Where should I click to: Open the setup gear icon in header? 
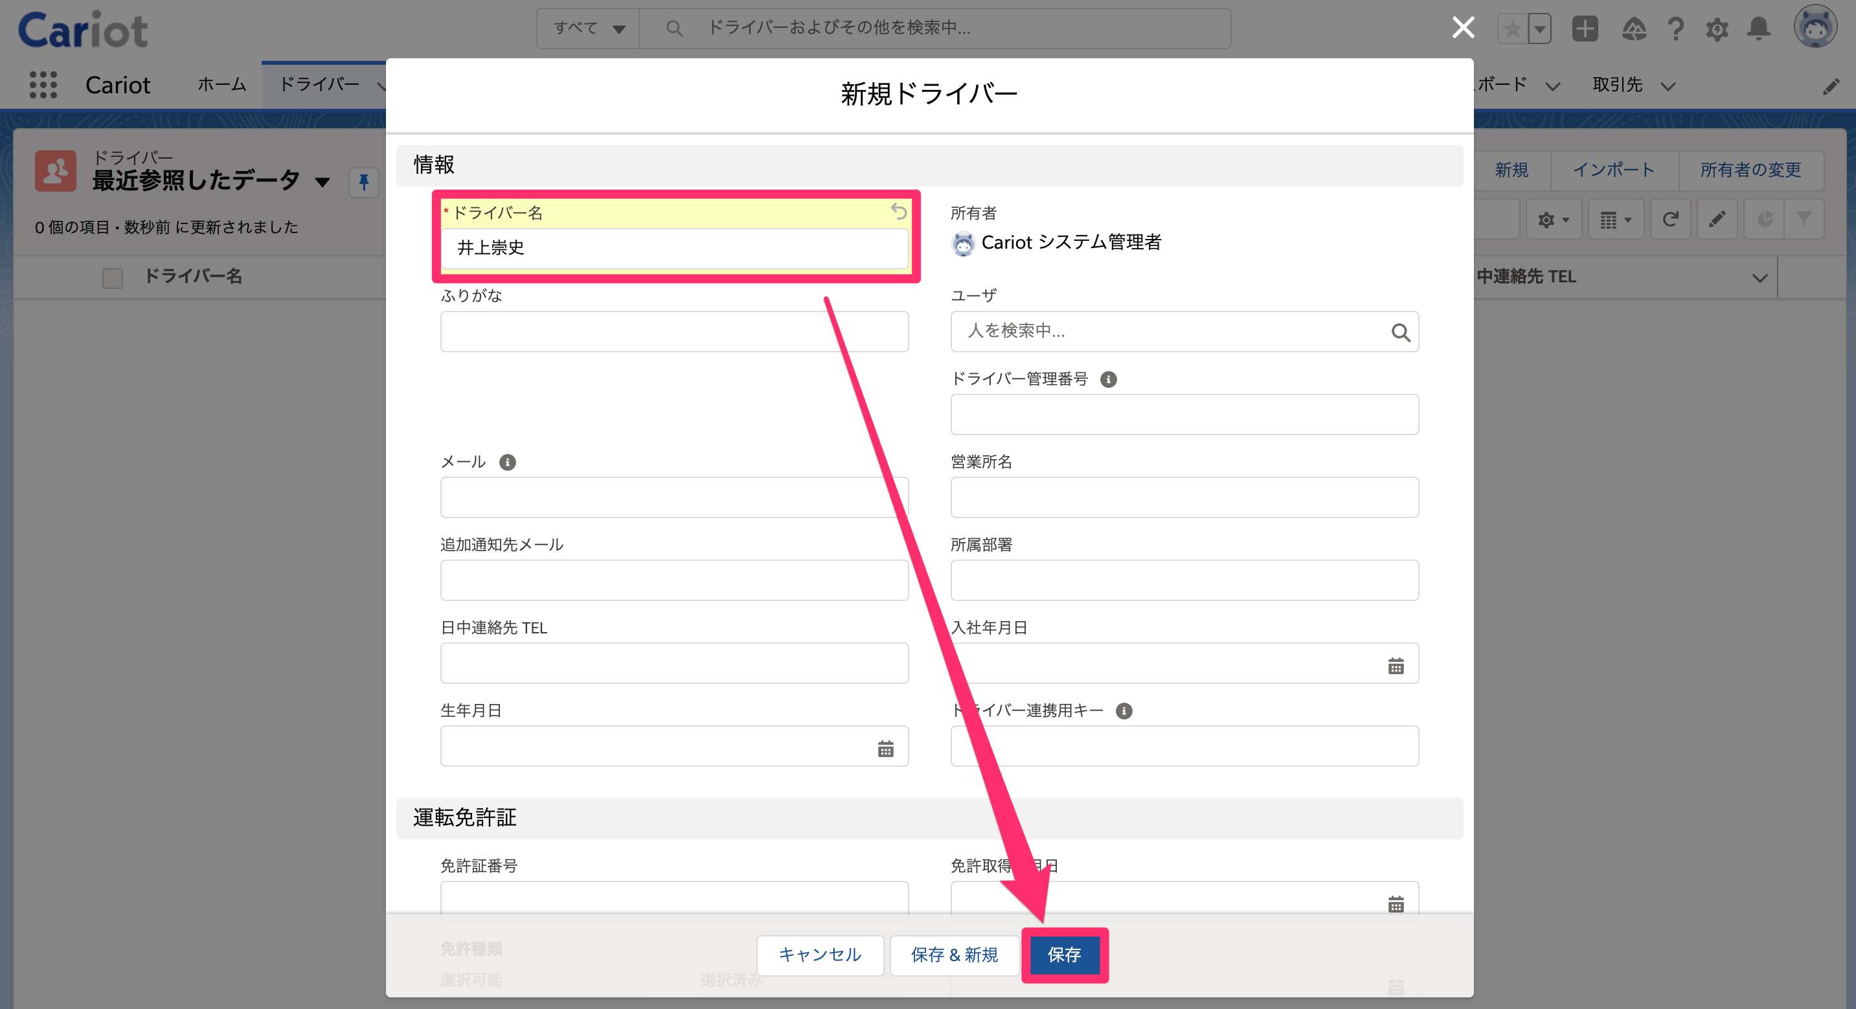click(x=1717, y=30)
